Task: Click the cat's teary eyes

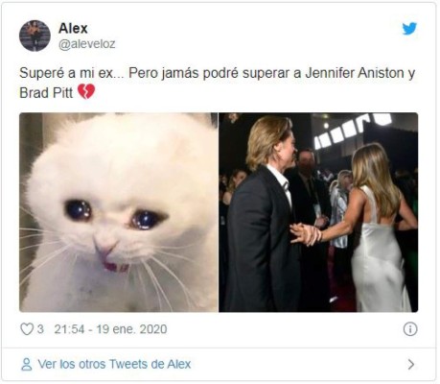Action: coord(113,215)
